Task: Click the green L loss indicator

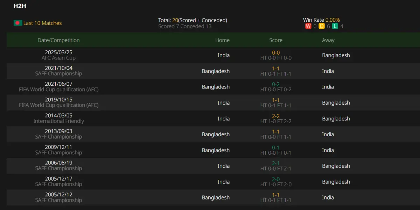Action: click(x=335, y=26)
